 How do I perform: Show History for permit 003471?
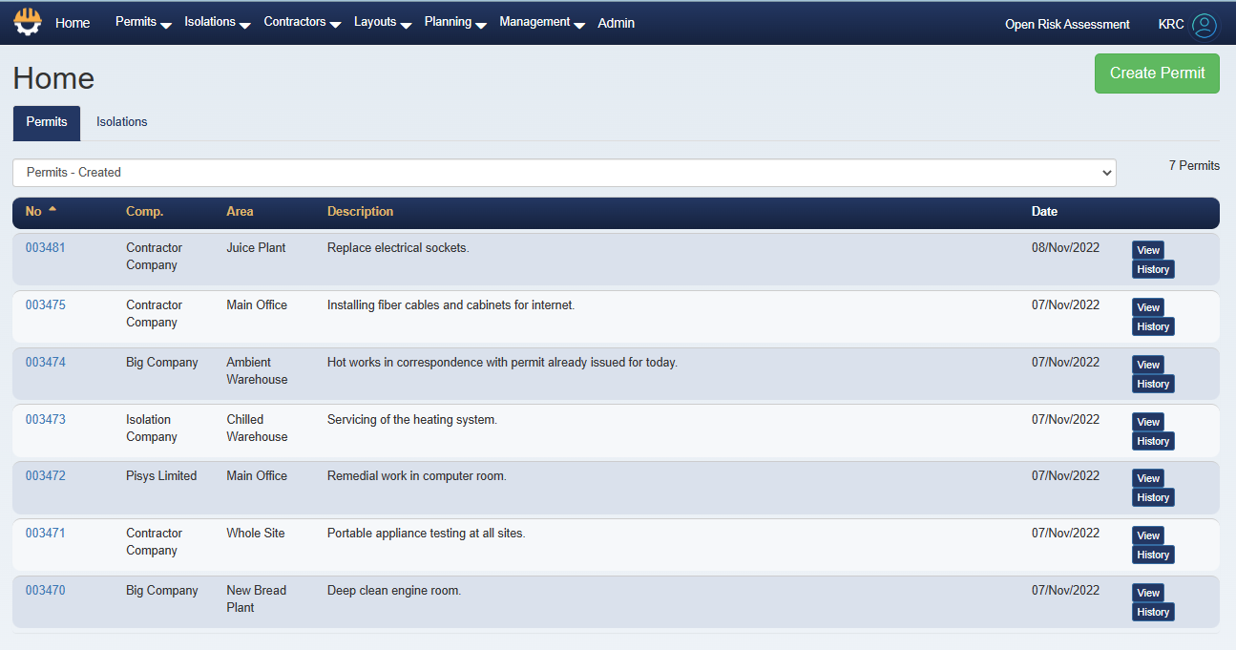(x=1153, y=555)
